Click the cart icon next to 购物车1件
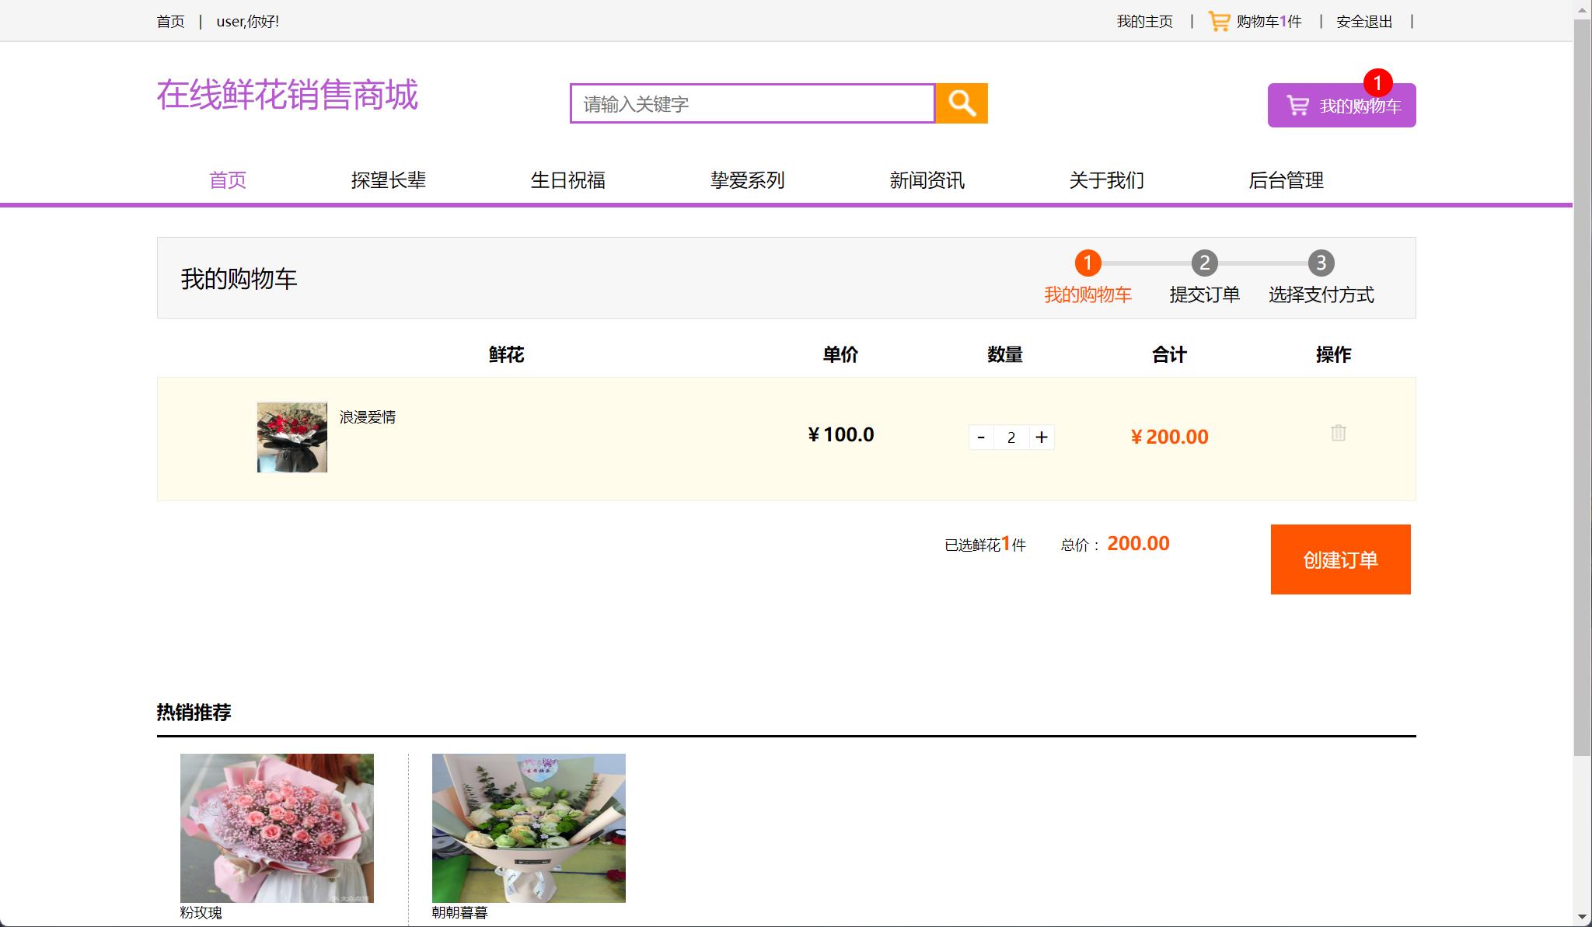The image size is (1592, 927). pos(1217,19)
